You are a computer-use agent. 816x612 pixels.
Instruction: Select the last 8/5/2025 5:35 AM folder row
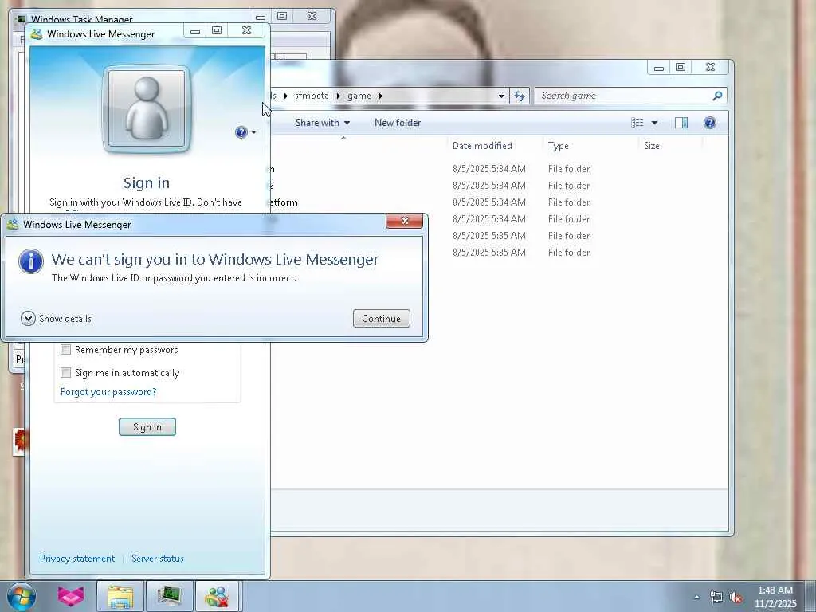[x=489, y=253]
